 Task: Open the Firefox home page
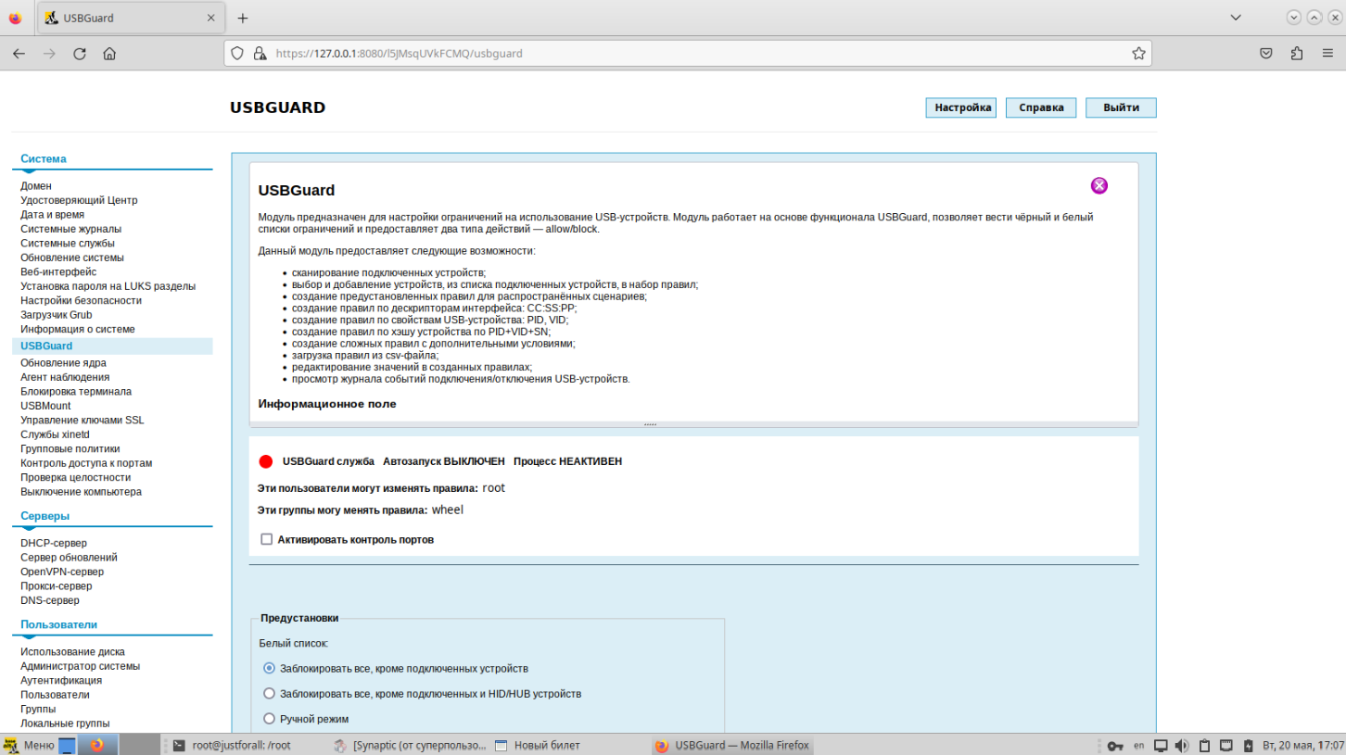pyautogui.click(x=109, y=54)
